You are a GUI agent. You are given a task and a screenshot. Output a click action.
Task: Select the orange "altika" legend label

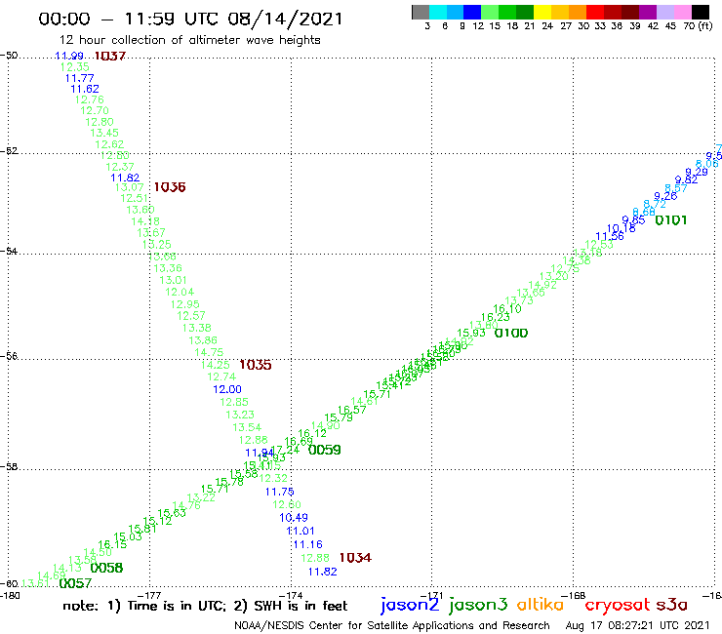541,604
